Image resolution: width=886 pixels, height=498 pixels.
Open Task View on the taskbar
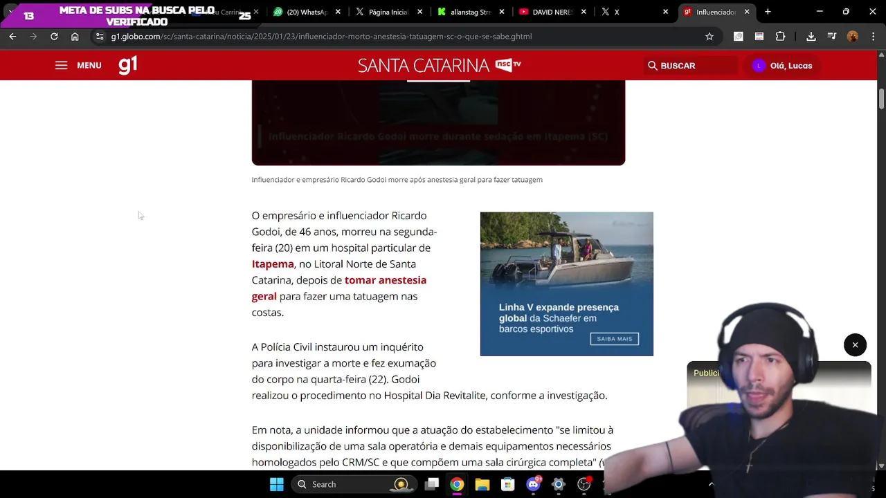432,484
